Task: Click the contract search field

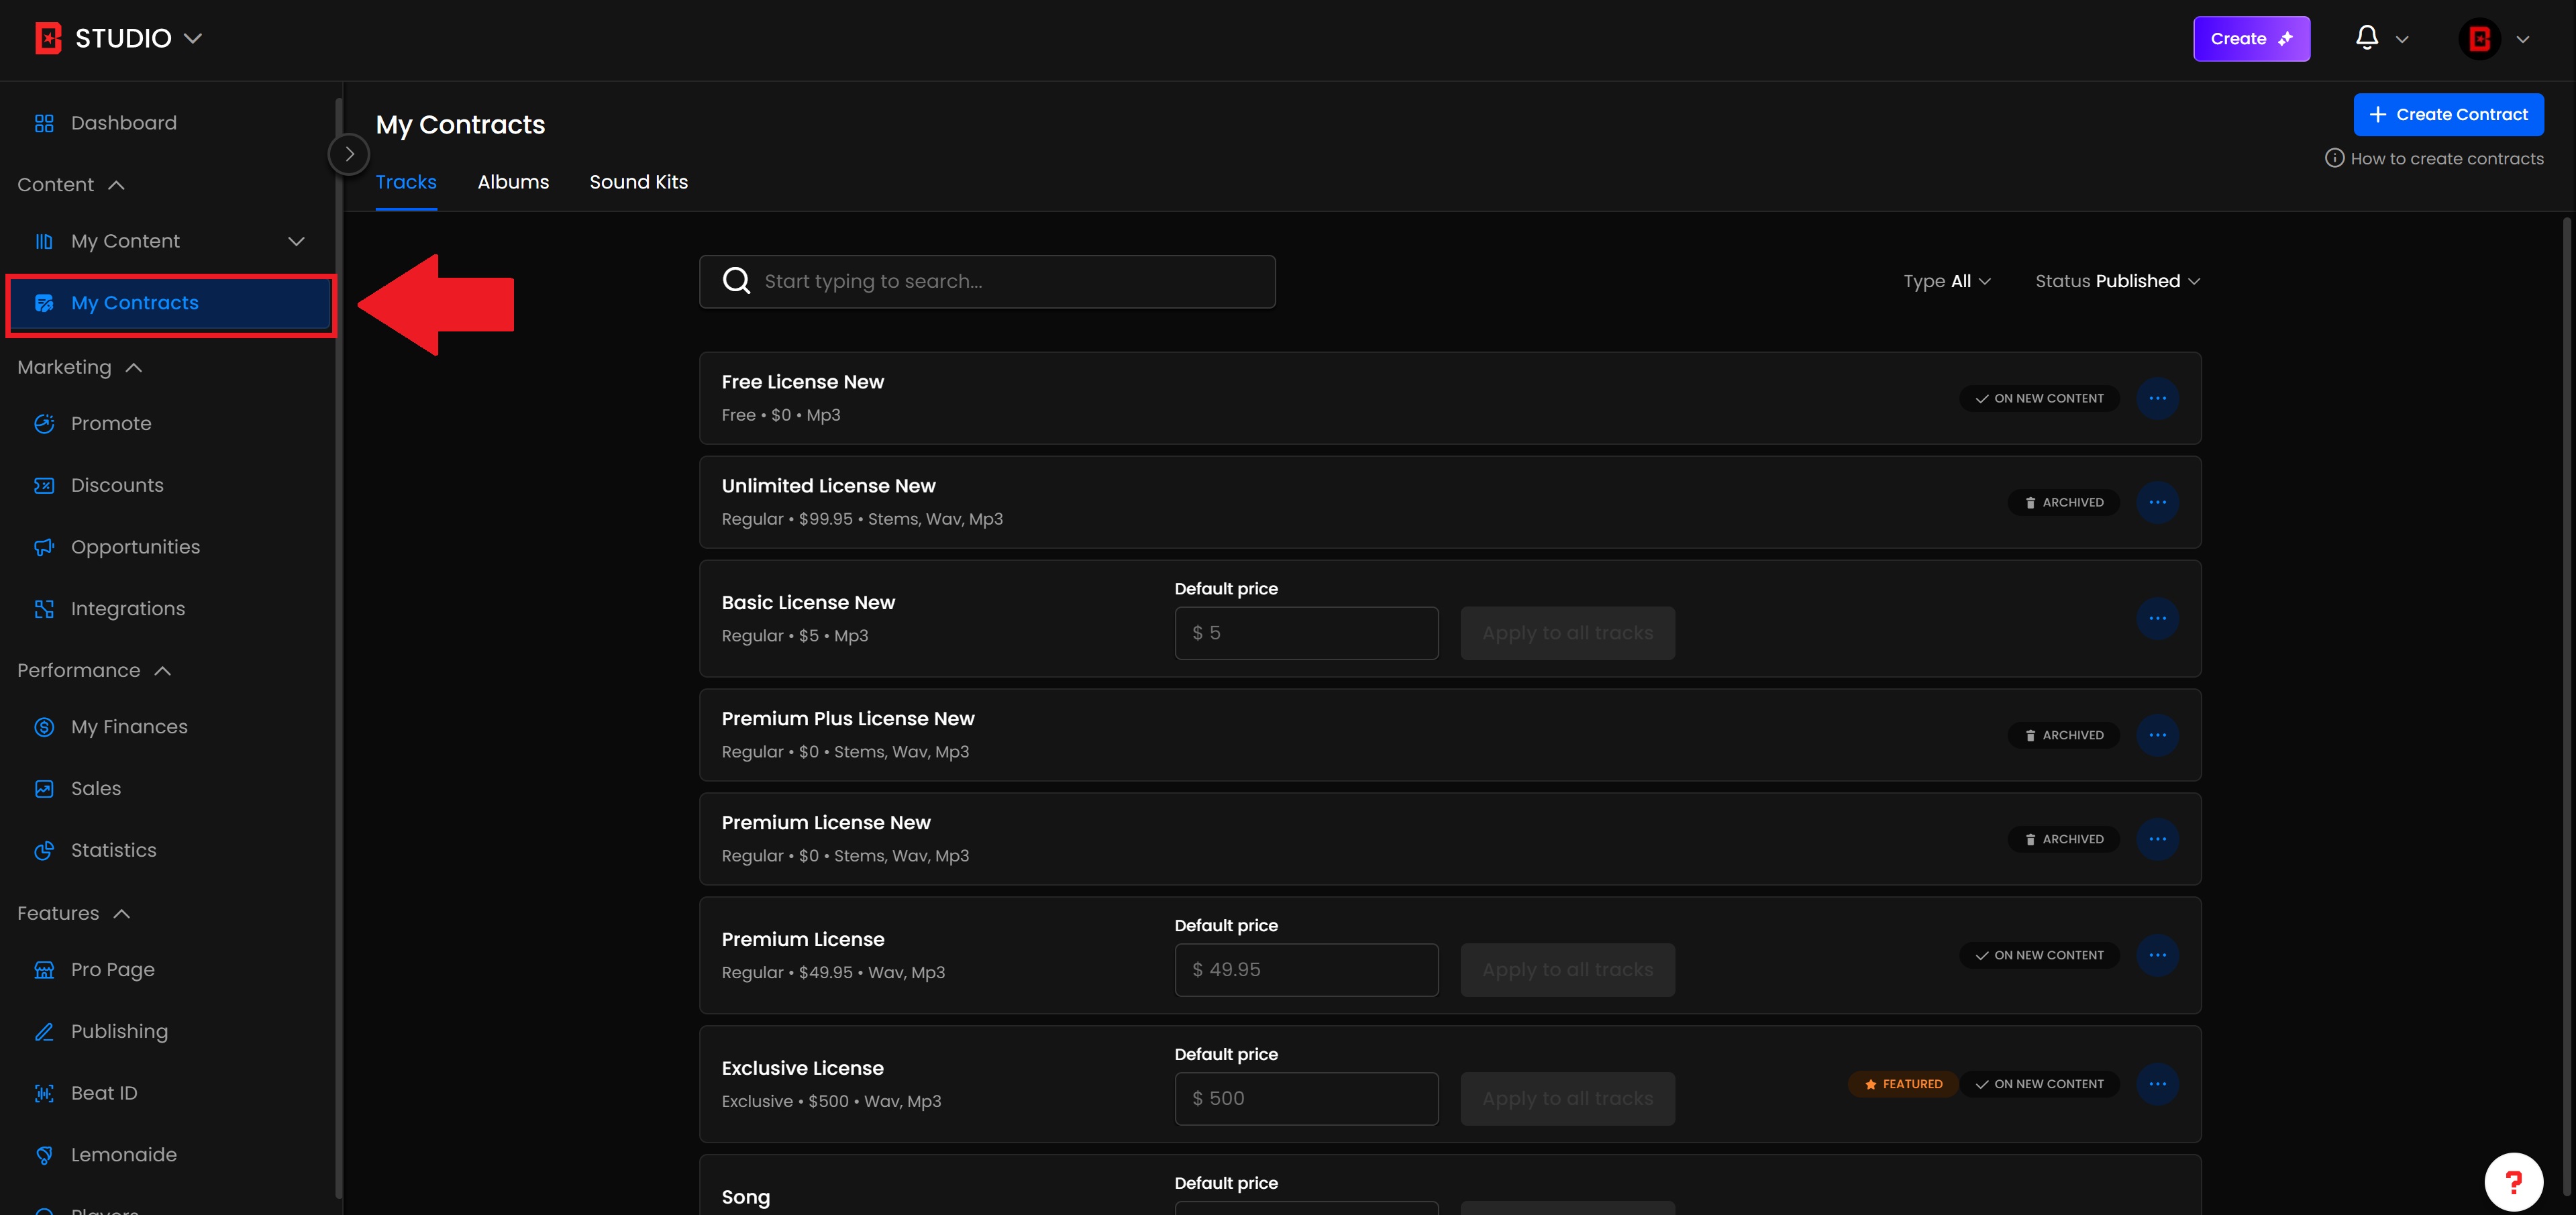Action: (1010, 282)
